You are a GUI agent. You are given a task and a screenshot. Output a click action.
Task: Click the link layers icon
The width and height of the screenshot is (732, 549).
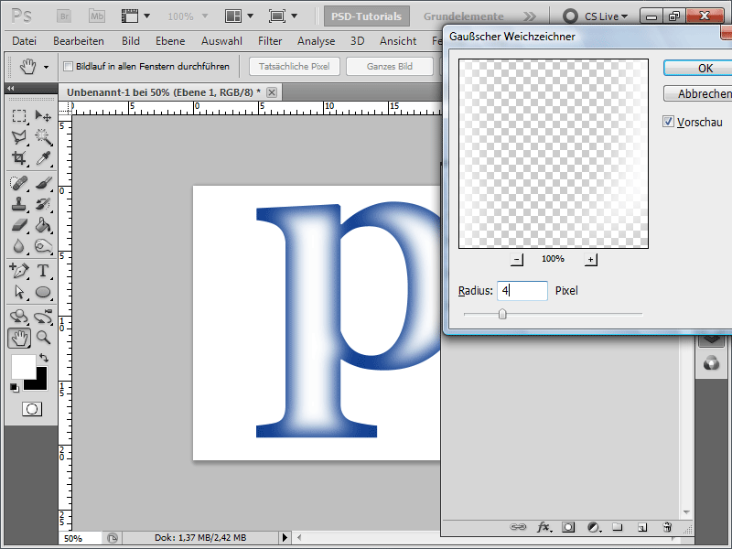tap(518, 527)
